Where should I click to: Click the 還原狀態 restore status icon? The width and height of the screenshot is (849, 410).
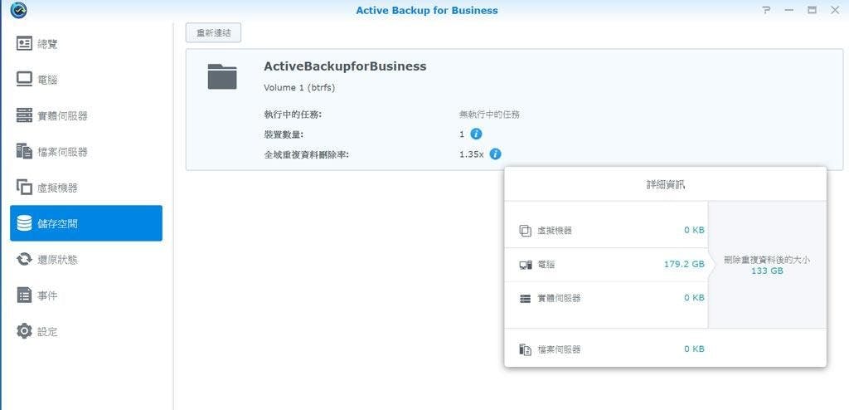coord(24,259)
